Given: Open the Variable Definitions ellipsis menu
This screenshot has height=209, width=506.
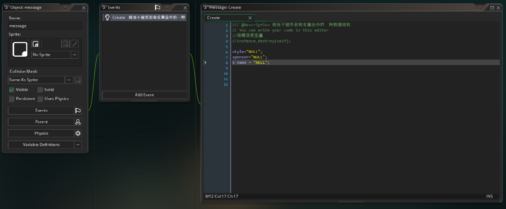Looking at the screenshot, I should [x=78, y=144].
